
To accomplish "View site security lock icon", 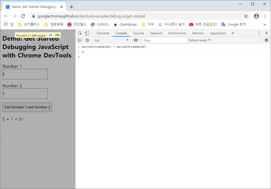I will 34,16.
